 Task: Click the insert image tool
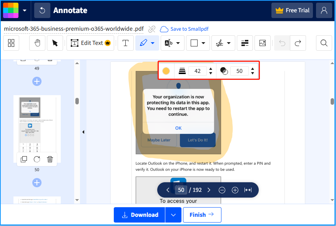point(263,43)
